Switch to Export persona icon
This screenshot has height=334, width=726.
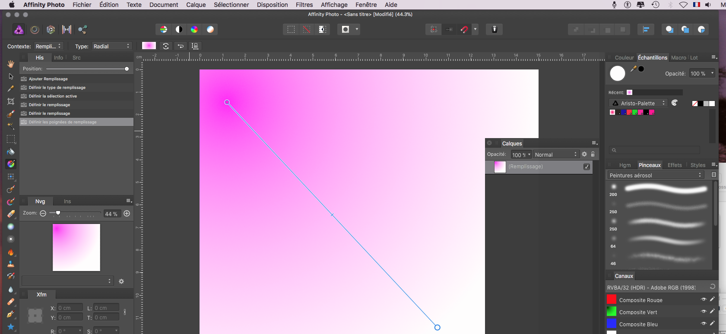(x=82, y=29)
